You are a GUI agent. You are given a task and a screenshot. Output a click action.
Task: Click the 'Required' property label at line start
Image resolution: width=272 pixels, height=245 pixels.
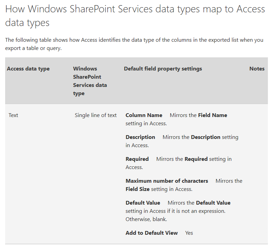tap(137, 159)
